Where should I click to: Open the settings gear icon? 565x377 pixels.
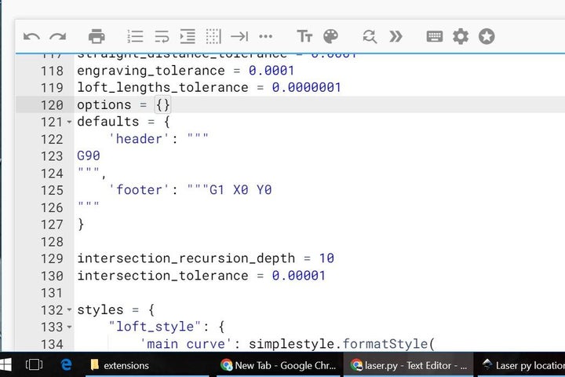tap(461, 36)
